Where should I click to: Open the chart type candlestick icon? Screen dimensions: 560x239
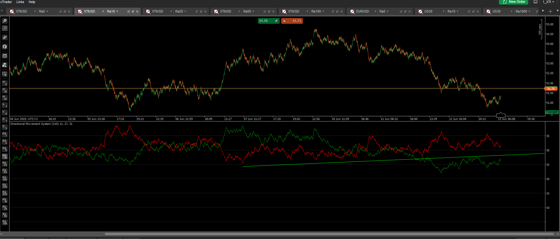click(x=5, y=38)
